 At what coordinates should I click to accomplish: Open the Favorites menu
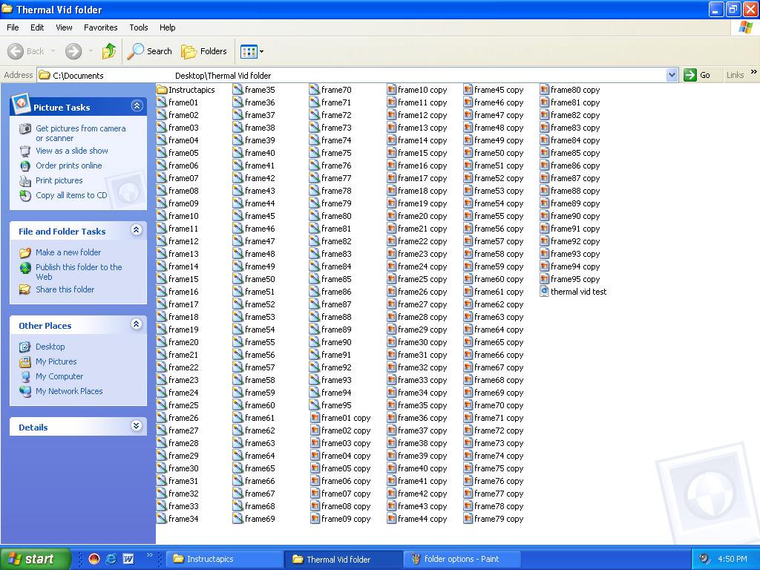point(100,27)
